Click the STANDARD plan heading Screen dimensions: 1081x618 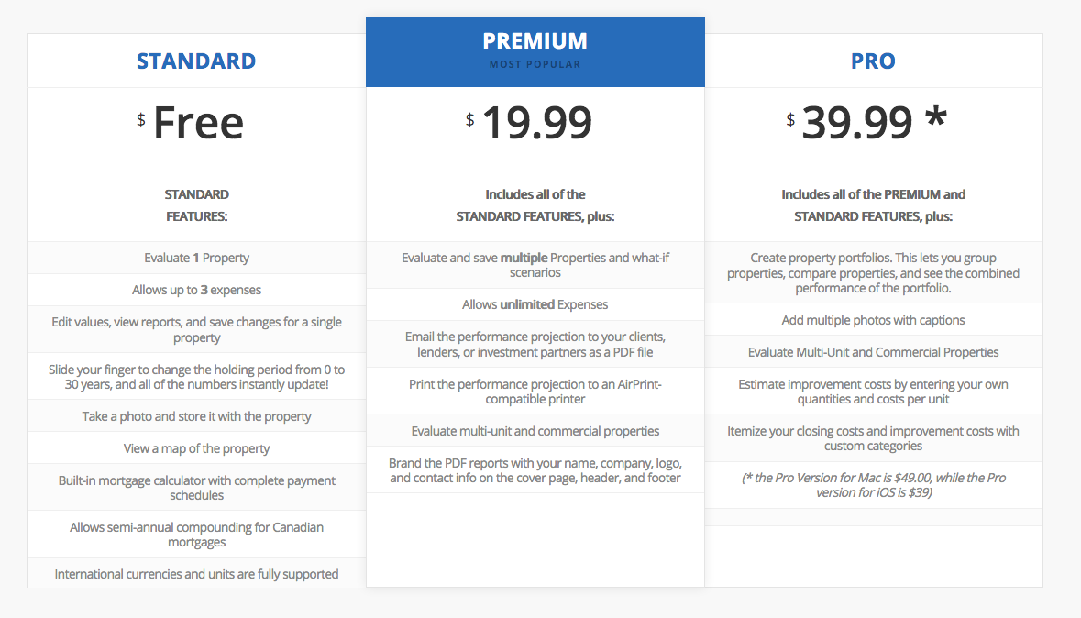tap(196, 61)
